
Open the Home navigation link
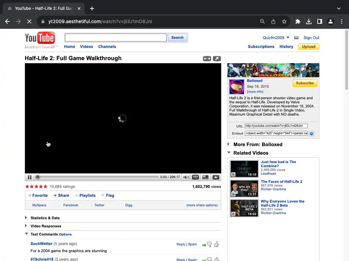(x=70, y=47)
